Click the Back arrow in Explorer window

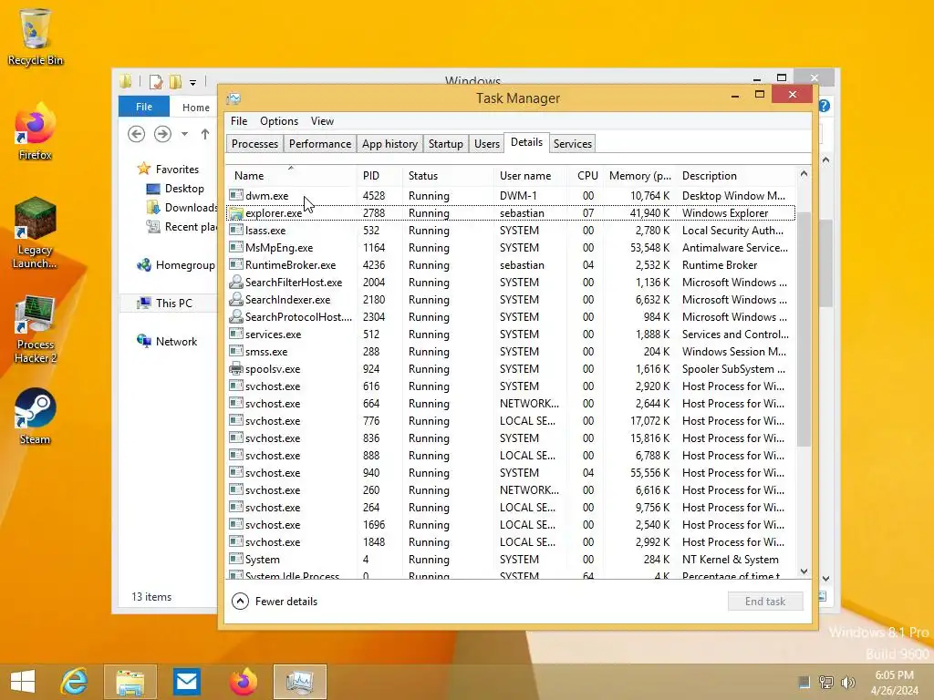[137, 134]
